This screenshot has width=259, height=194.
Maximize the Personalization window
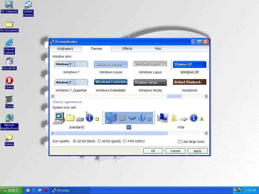[200, 42]
